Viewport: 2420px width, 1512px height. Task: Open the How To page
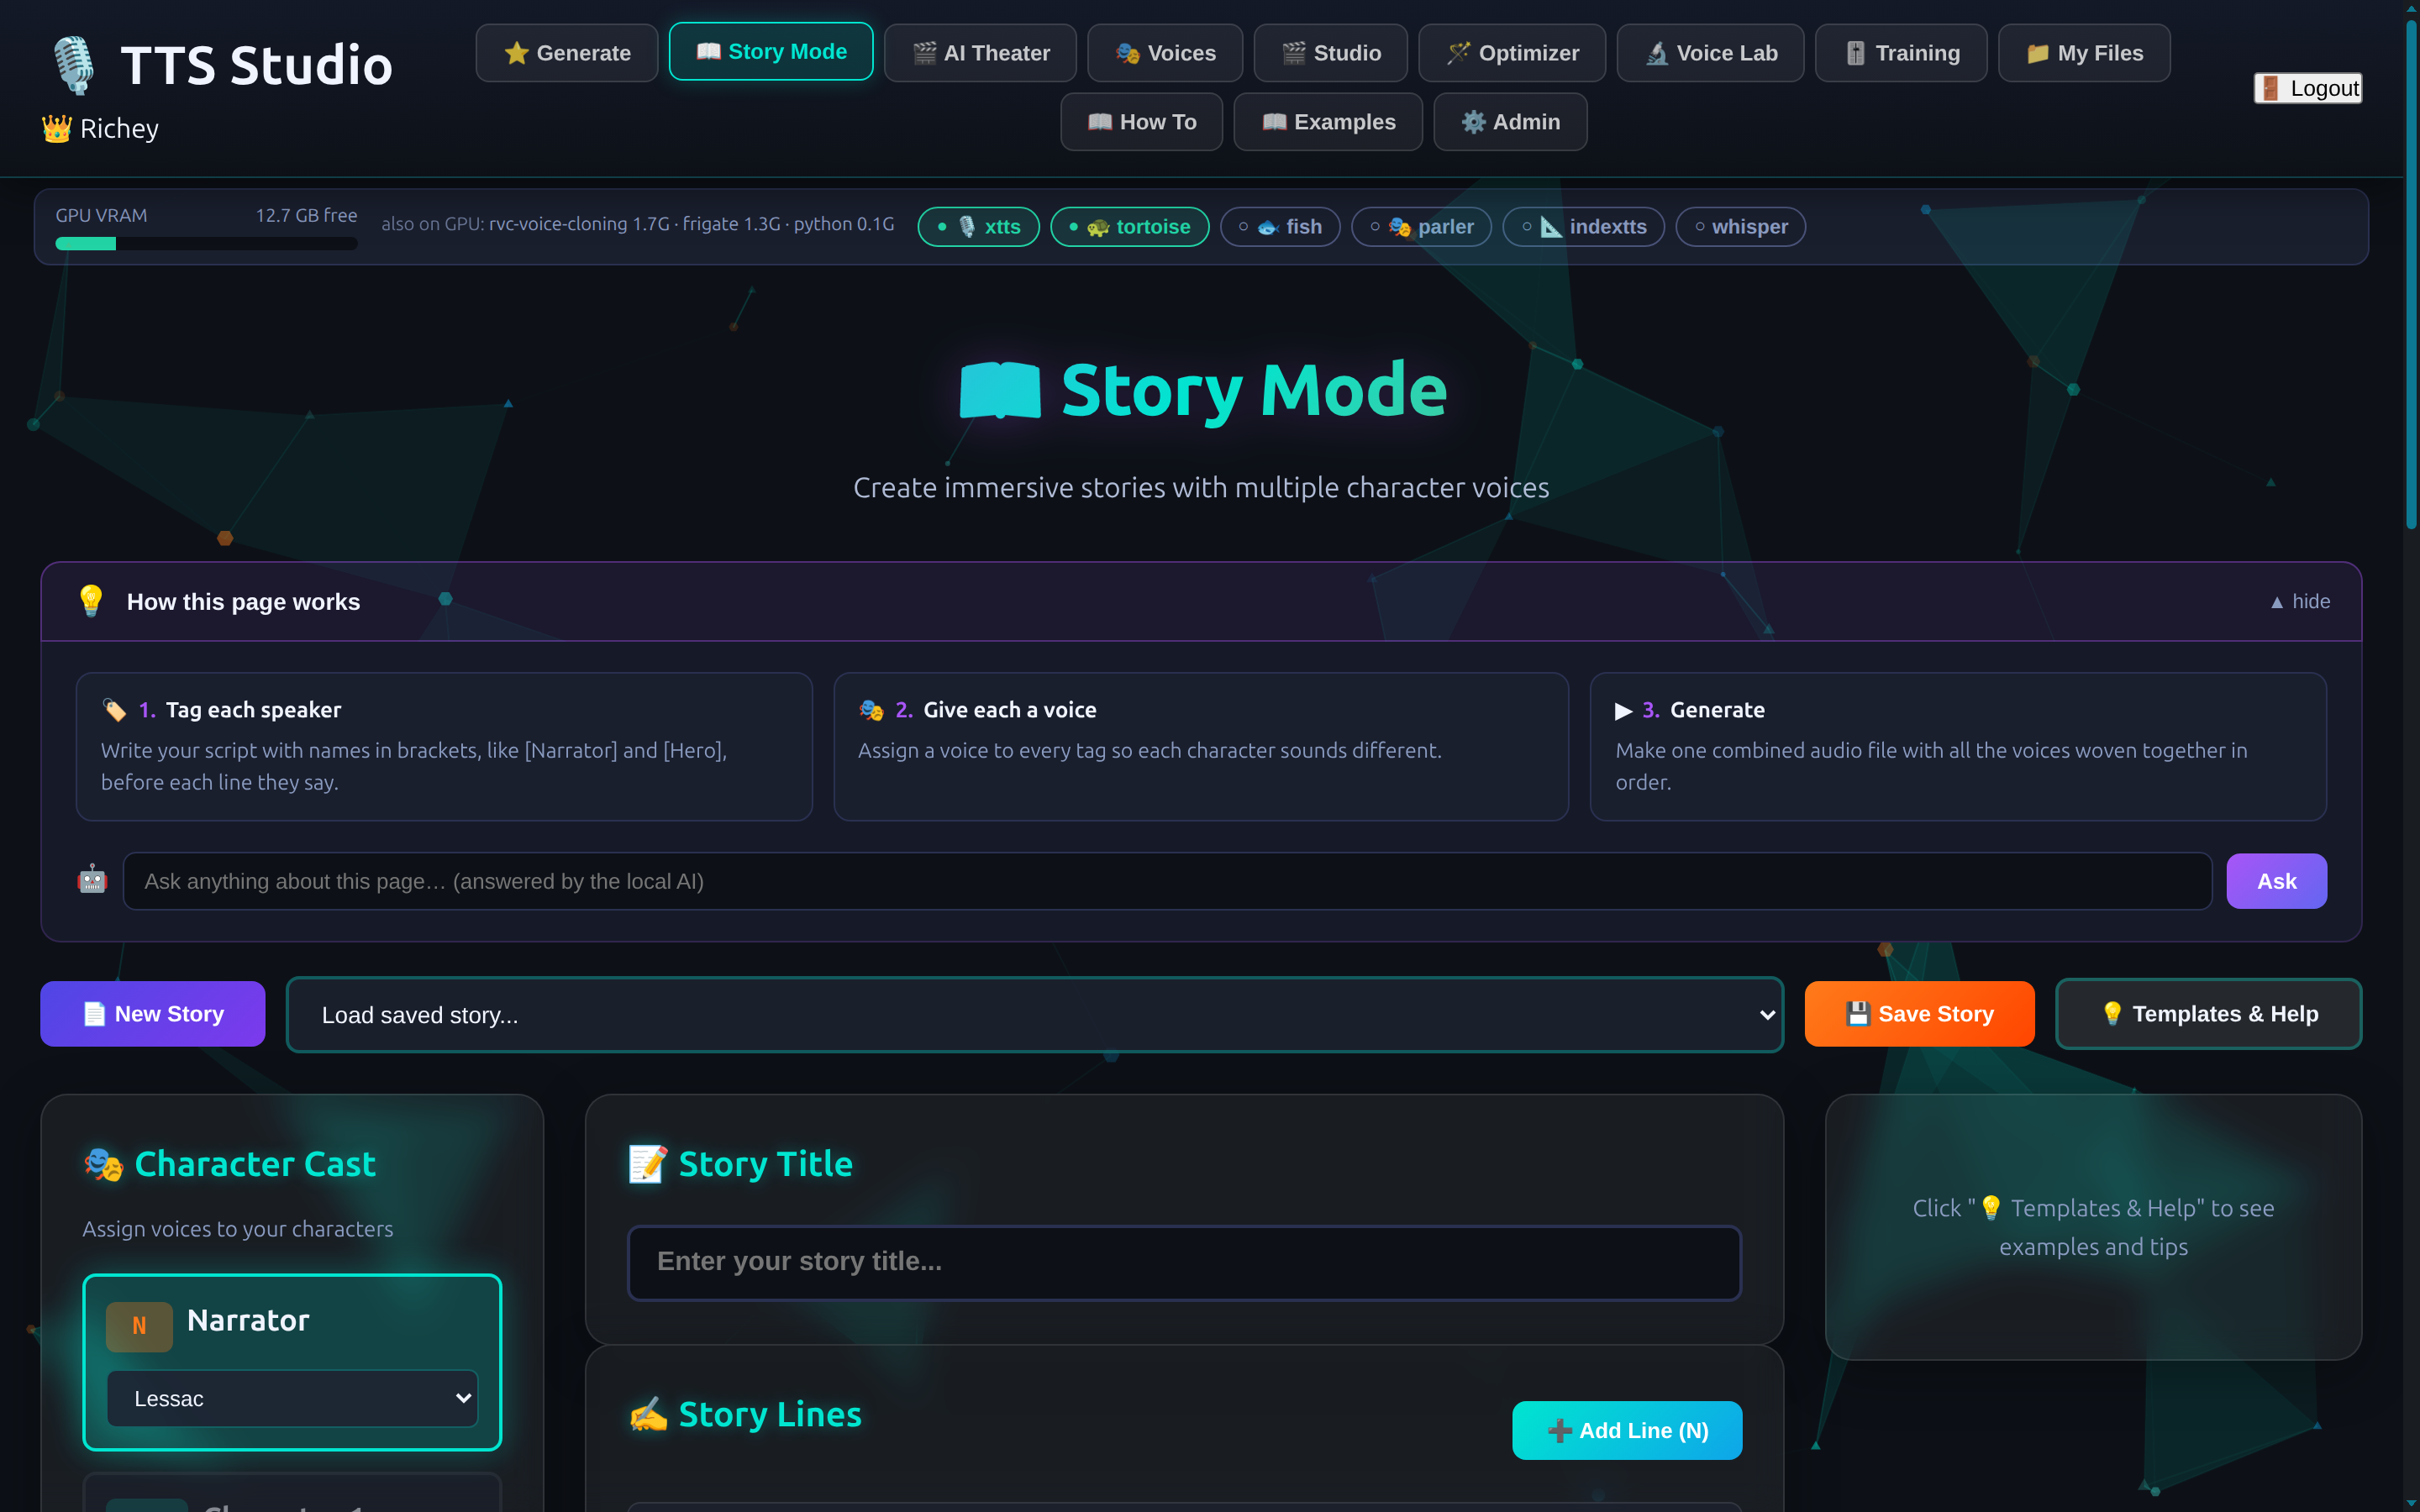[1141, 122]
